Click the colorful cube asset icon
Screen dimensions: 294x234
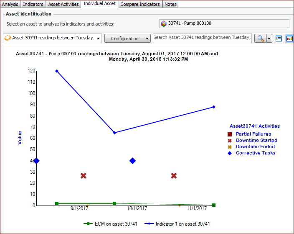click(164, 24)
